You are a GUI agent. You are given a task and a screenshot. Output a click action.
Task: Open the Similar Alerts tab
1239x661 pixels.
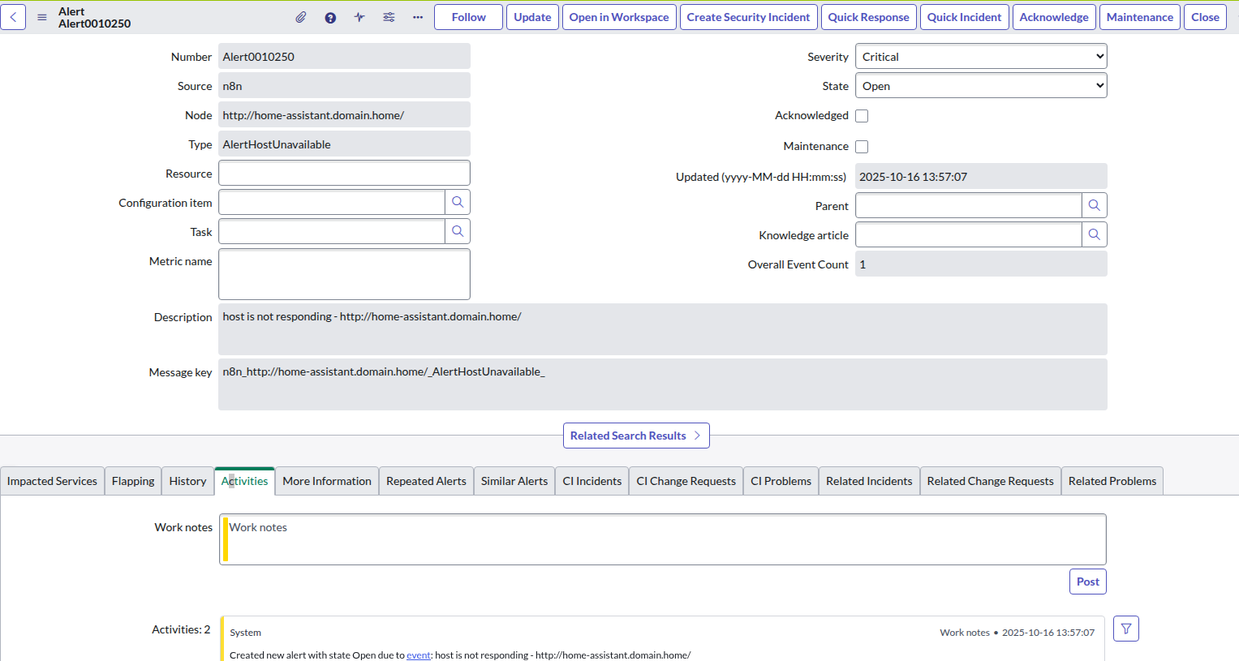coord(514,481)
